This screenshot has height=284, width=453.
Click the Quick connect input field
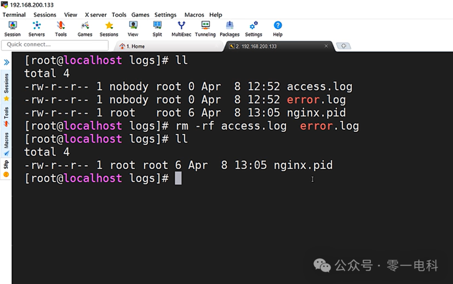tap(55, 45)
